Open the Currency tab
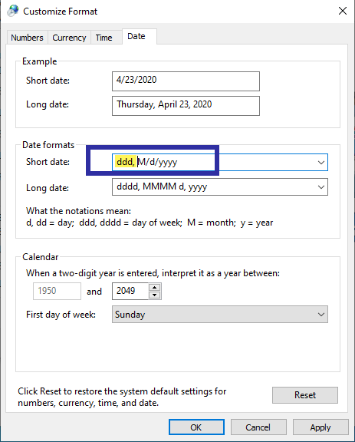The height and width of the screenshot is (442, 355). click(x=69, y=38)
